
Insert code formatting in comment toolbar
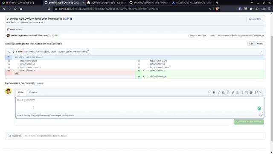228,92
